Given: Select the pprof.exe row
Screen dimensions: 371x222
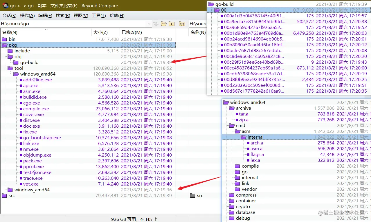Looking at the screenshot, I should coord(88,166).
